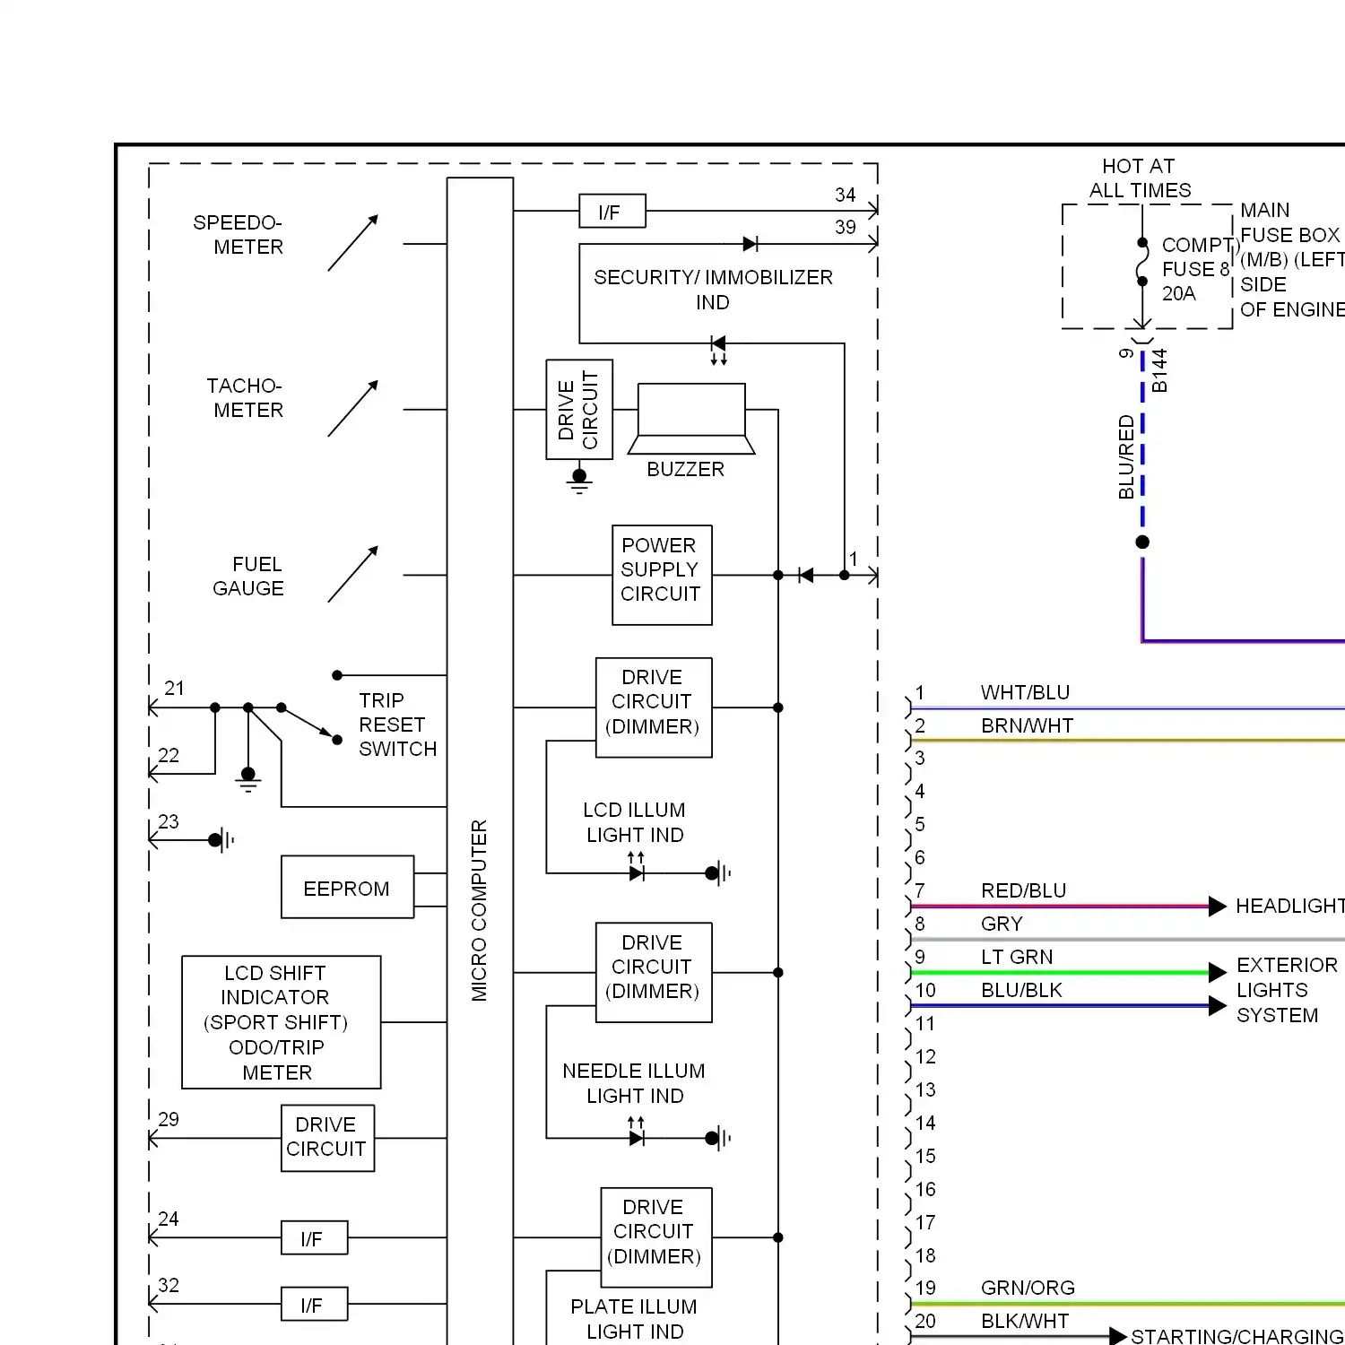
Task: Click the tachometer needle arrow symbol
Action: click(353, 408)
